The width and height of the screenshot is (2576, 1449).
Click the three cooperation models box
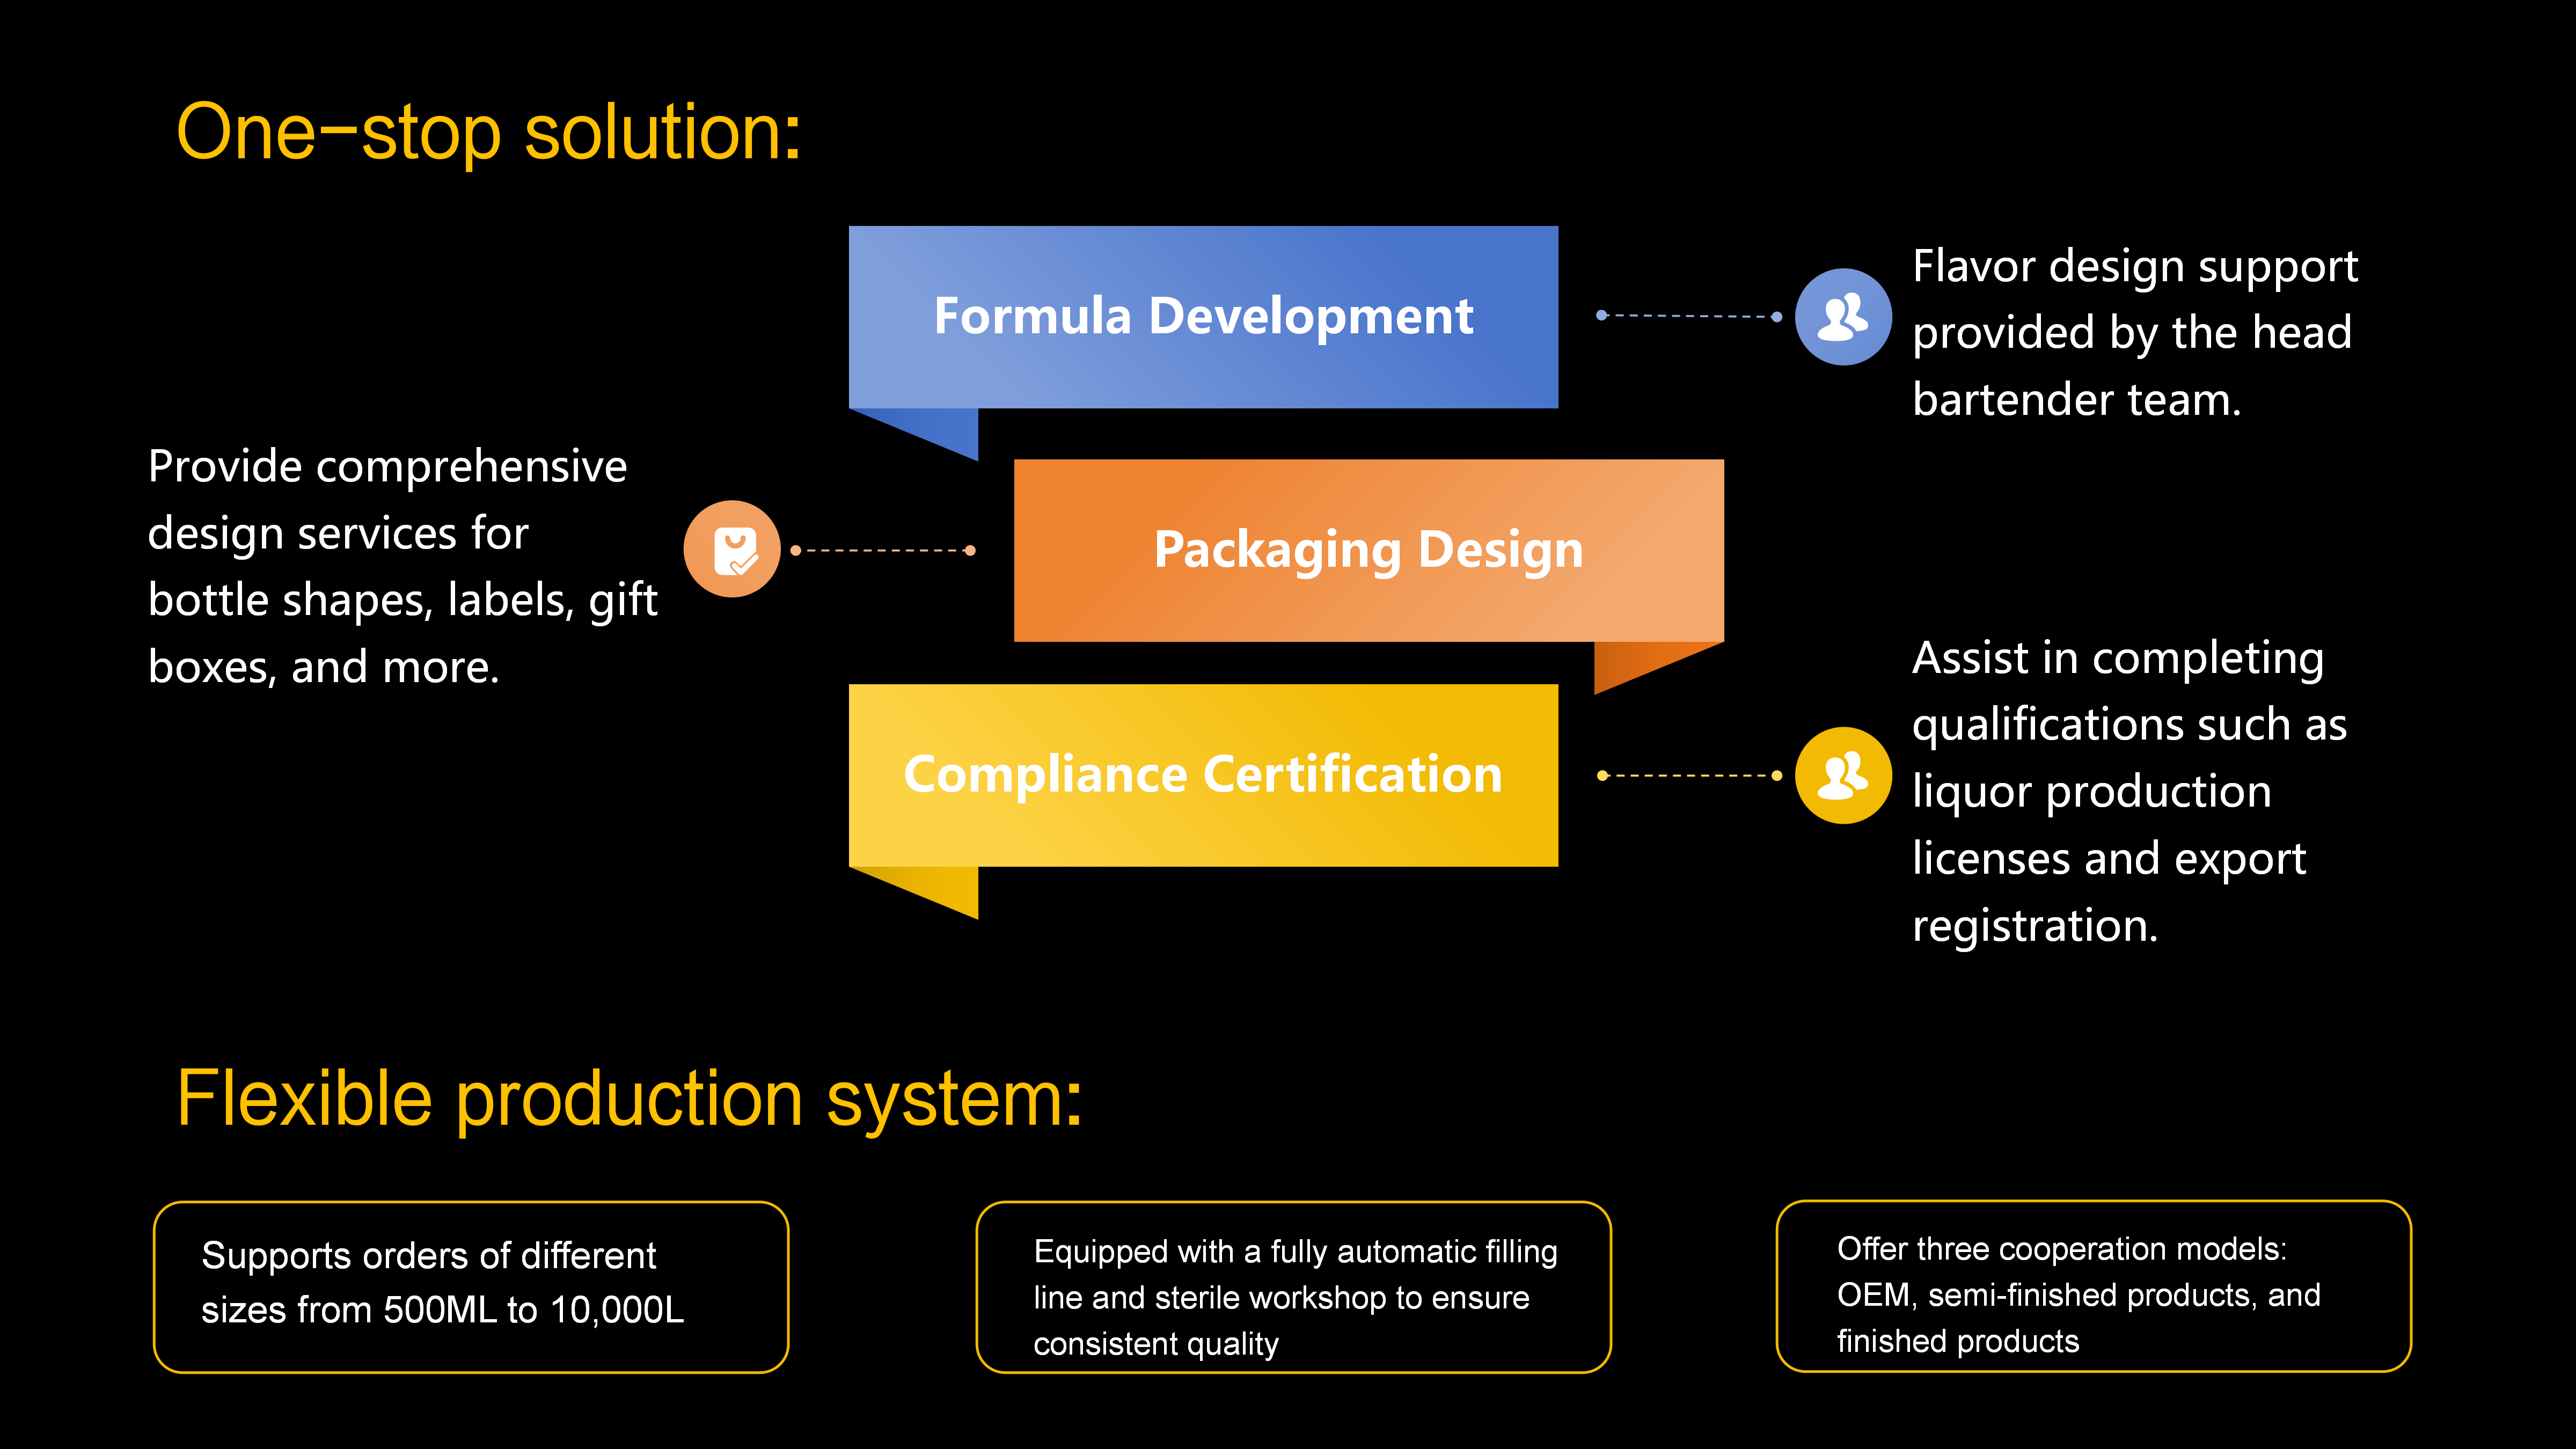(2093, 1286)
